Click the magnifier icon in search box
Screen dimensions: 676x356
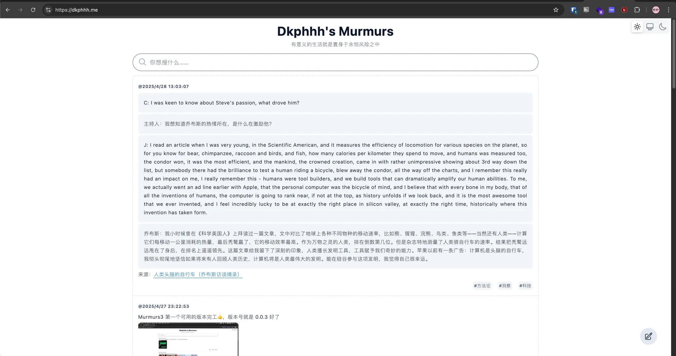point(142,62)
